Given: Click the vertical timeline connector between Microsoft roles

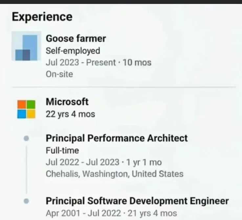Looking at the screenshot, I should [x=27, y=170].
